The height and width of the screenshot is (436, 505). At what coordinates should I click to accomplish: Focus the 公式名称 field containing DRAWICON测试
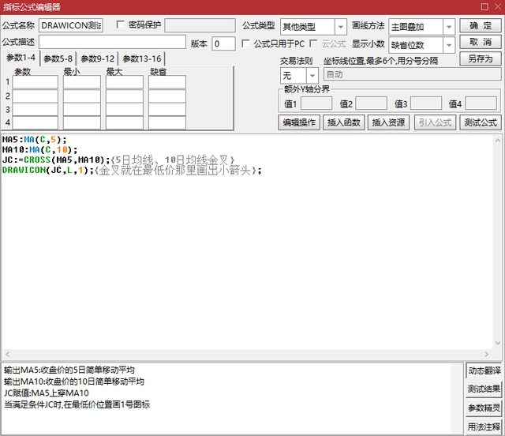71,25
